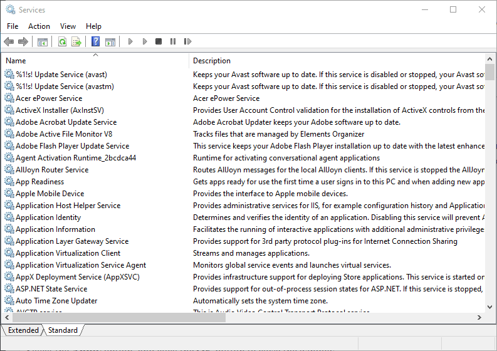This screenshot has width=497, height=351.
Task: Open the File menu
Action: (x=13, y=26)
